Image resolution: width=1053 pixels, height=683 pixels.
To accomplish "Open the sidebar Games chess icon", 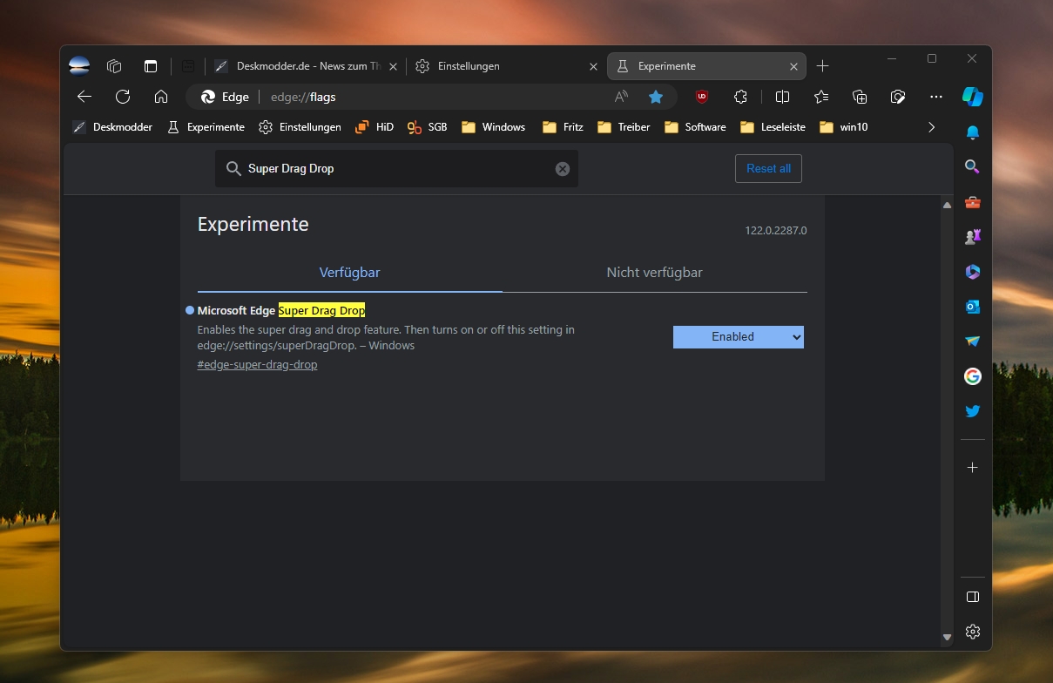I will click(973, 237).
